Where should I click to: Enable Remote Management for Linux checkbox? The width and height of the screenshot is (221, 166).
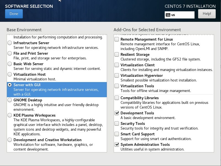[117, 39]
